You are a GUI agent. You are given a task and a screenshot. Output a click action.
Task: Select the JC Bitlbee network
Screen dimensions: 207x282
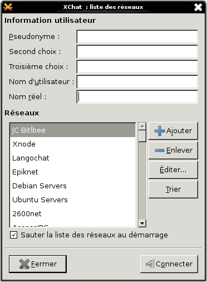point(73,130)
